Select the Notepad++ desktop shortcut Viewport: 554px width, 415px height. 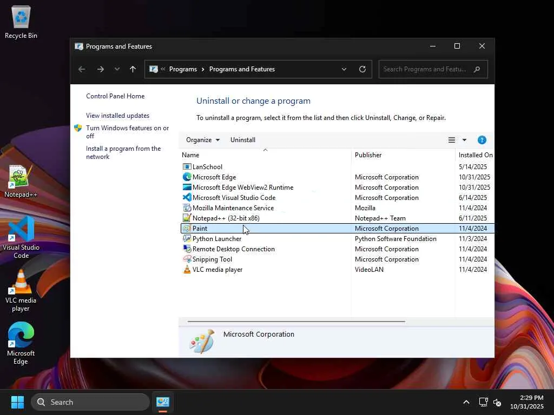click(x=21, y=181)
